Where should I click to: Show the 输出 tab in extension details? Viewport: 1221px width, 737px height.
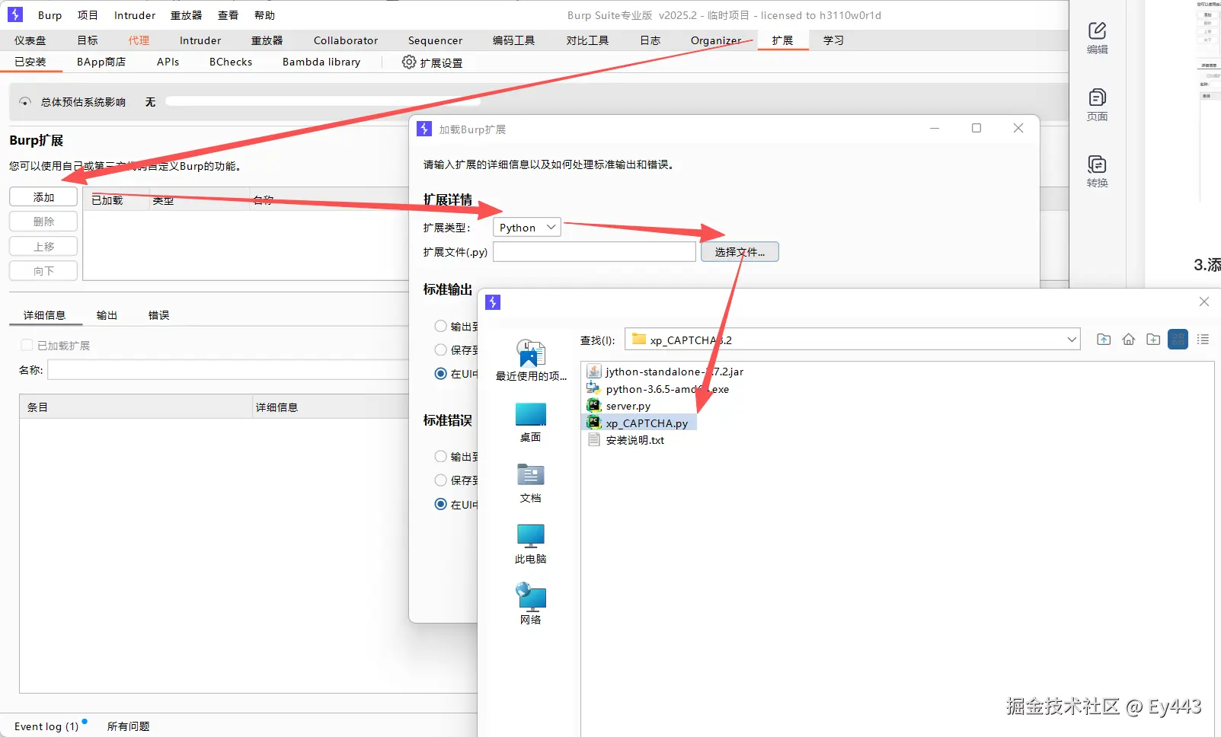pos(107,315)
